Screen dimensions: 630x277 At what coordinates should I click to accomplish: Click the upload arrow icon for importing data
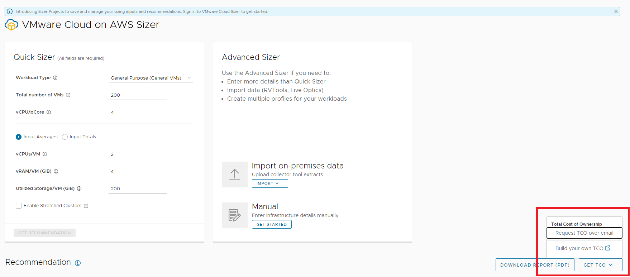tap(235, 175)
